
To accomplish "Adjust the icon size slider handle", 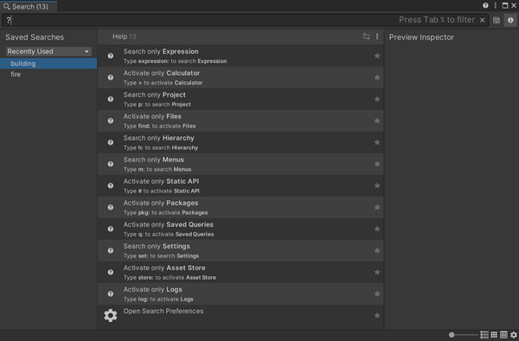I will point(452,335).
